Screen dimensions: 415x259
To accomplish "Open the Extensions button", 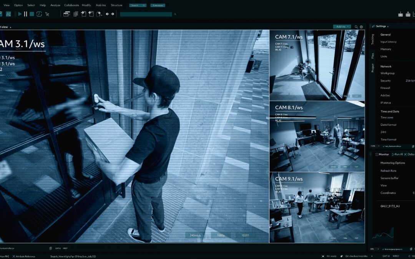I will 158,5.
